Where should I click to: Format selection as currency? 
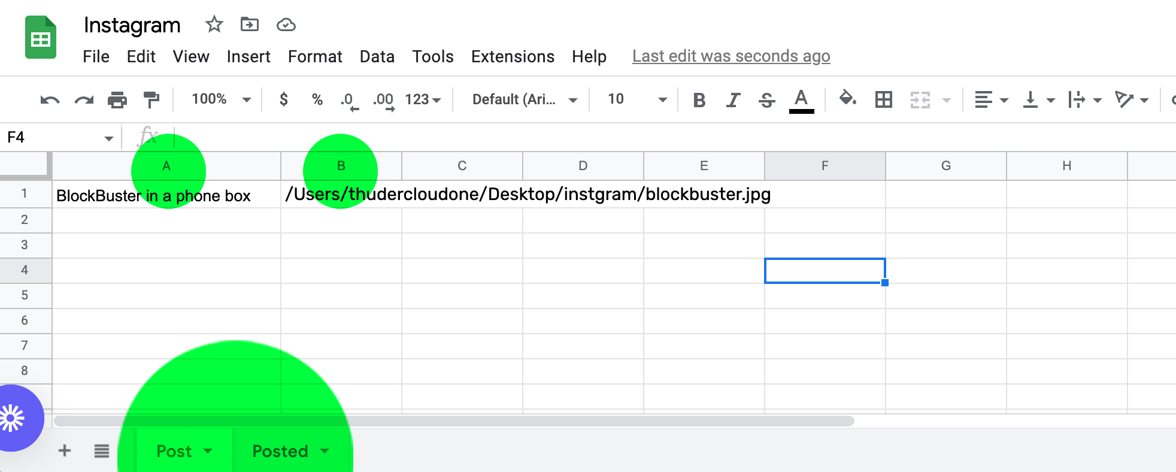[x=284, y=99]
